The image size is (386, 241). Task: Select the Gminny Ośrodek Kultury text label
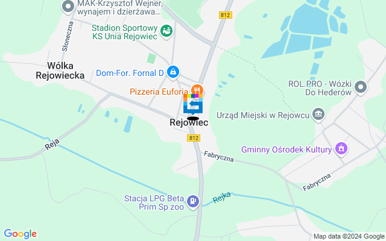pos(286,149)
